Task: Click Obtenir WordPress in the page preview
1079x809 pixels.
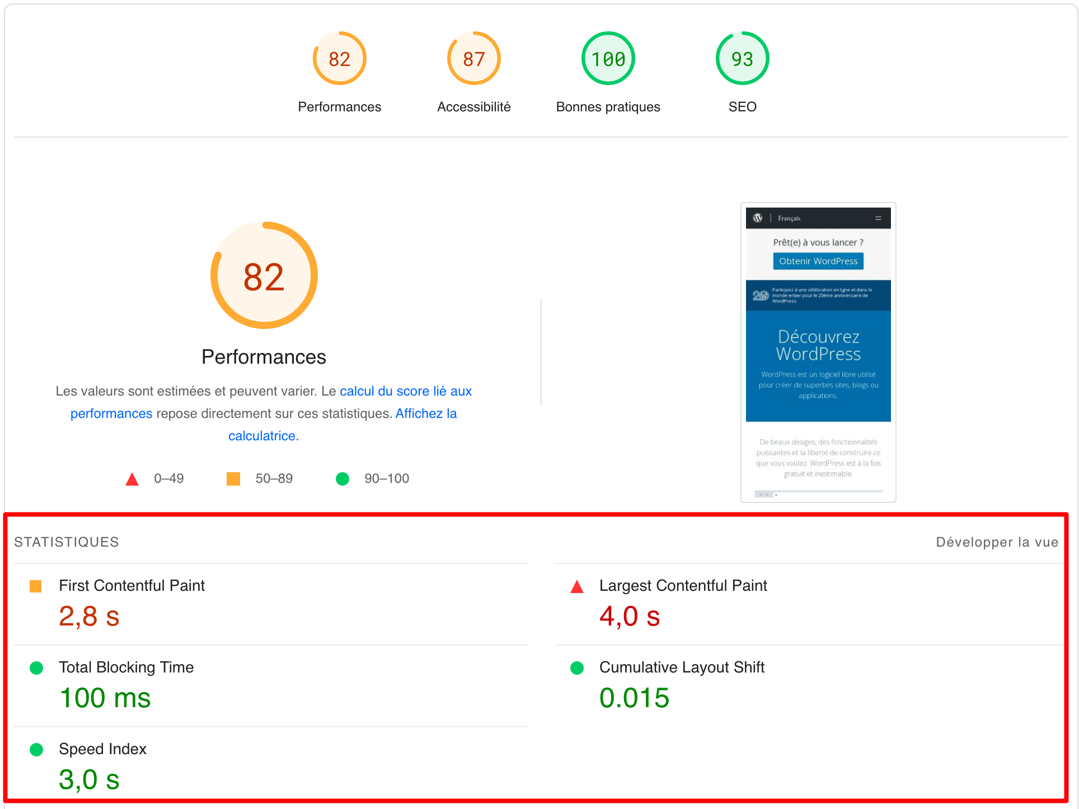Action: pos(818,261)
